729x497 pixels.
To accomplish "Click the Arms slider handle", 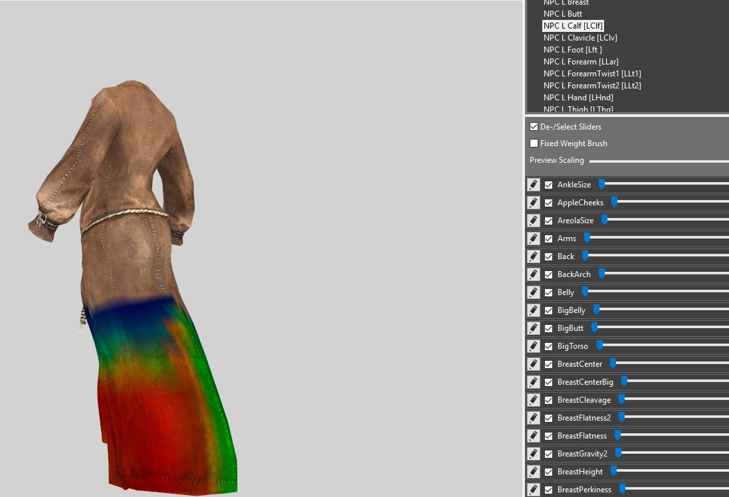I will pyautogui.click(x=587, y=238).
